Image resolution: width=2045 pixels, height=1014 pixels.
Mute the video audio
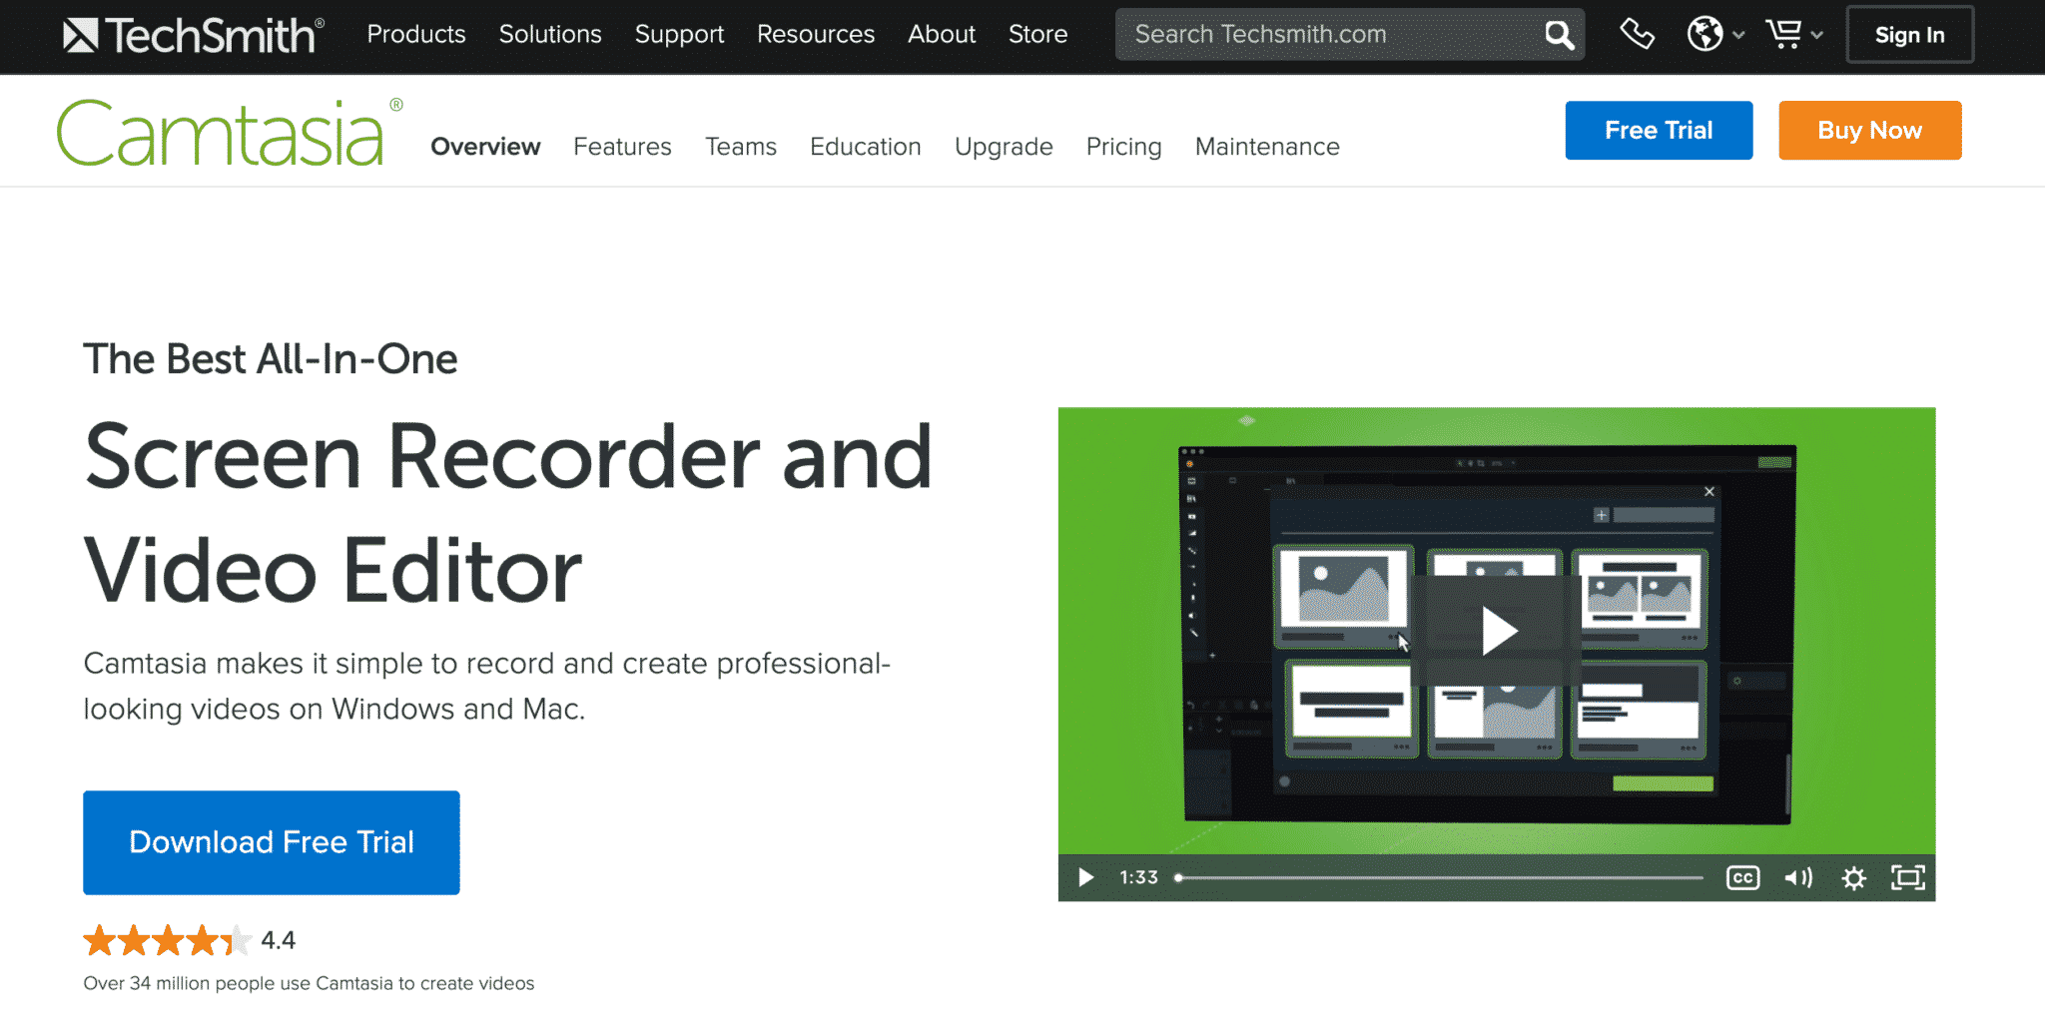tap(1798, 877)
